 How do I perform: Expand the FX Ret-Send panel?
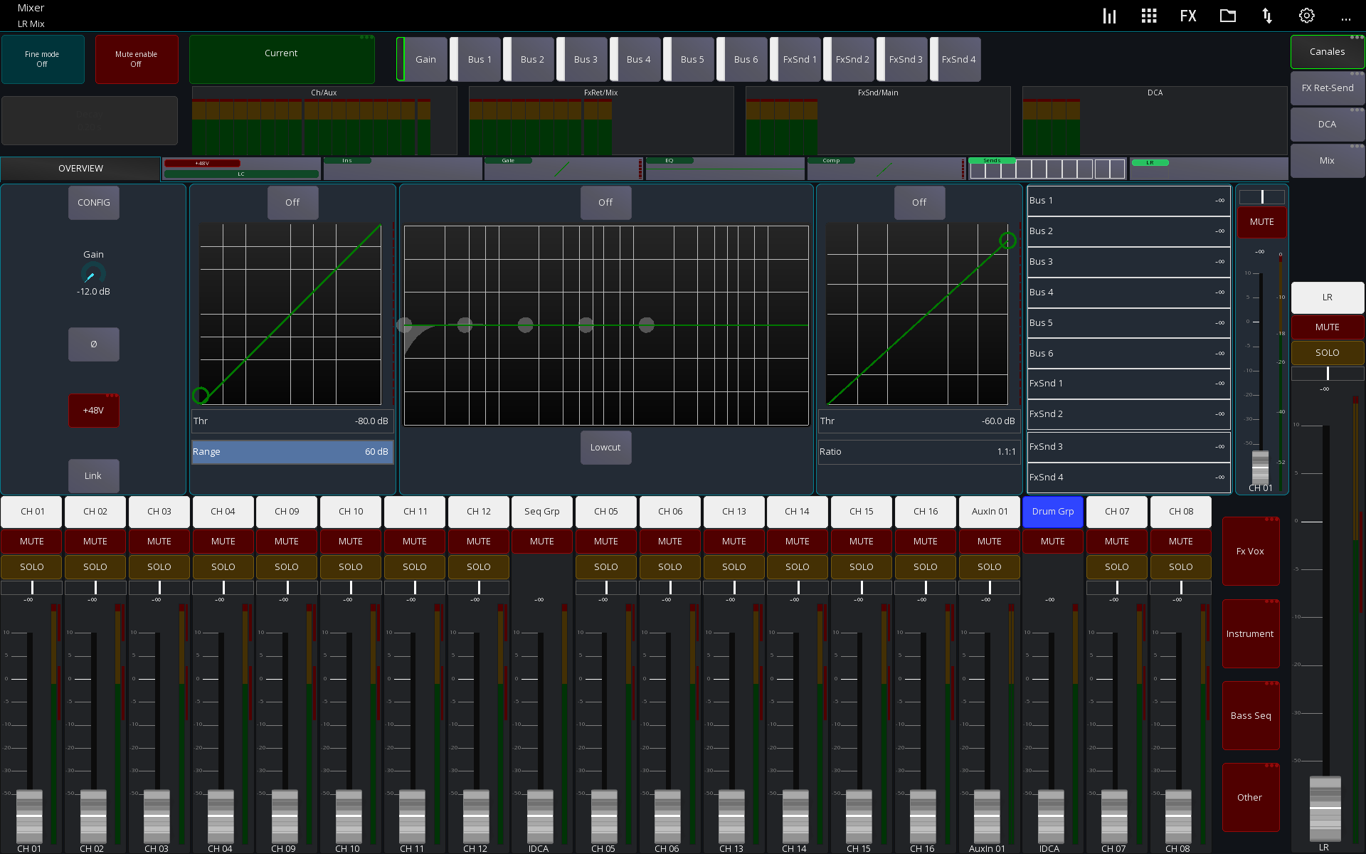(x=1327, y=88)
